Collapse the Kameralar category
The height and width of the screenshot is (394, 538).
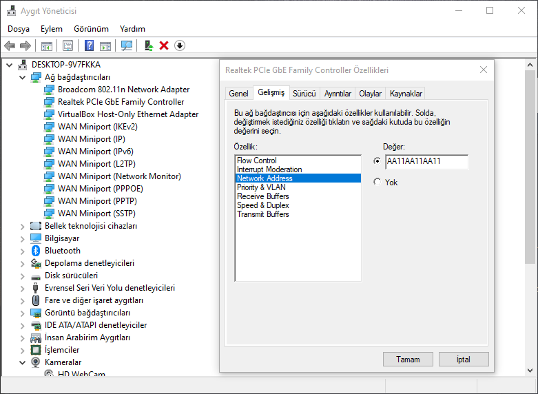point(23,362)
